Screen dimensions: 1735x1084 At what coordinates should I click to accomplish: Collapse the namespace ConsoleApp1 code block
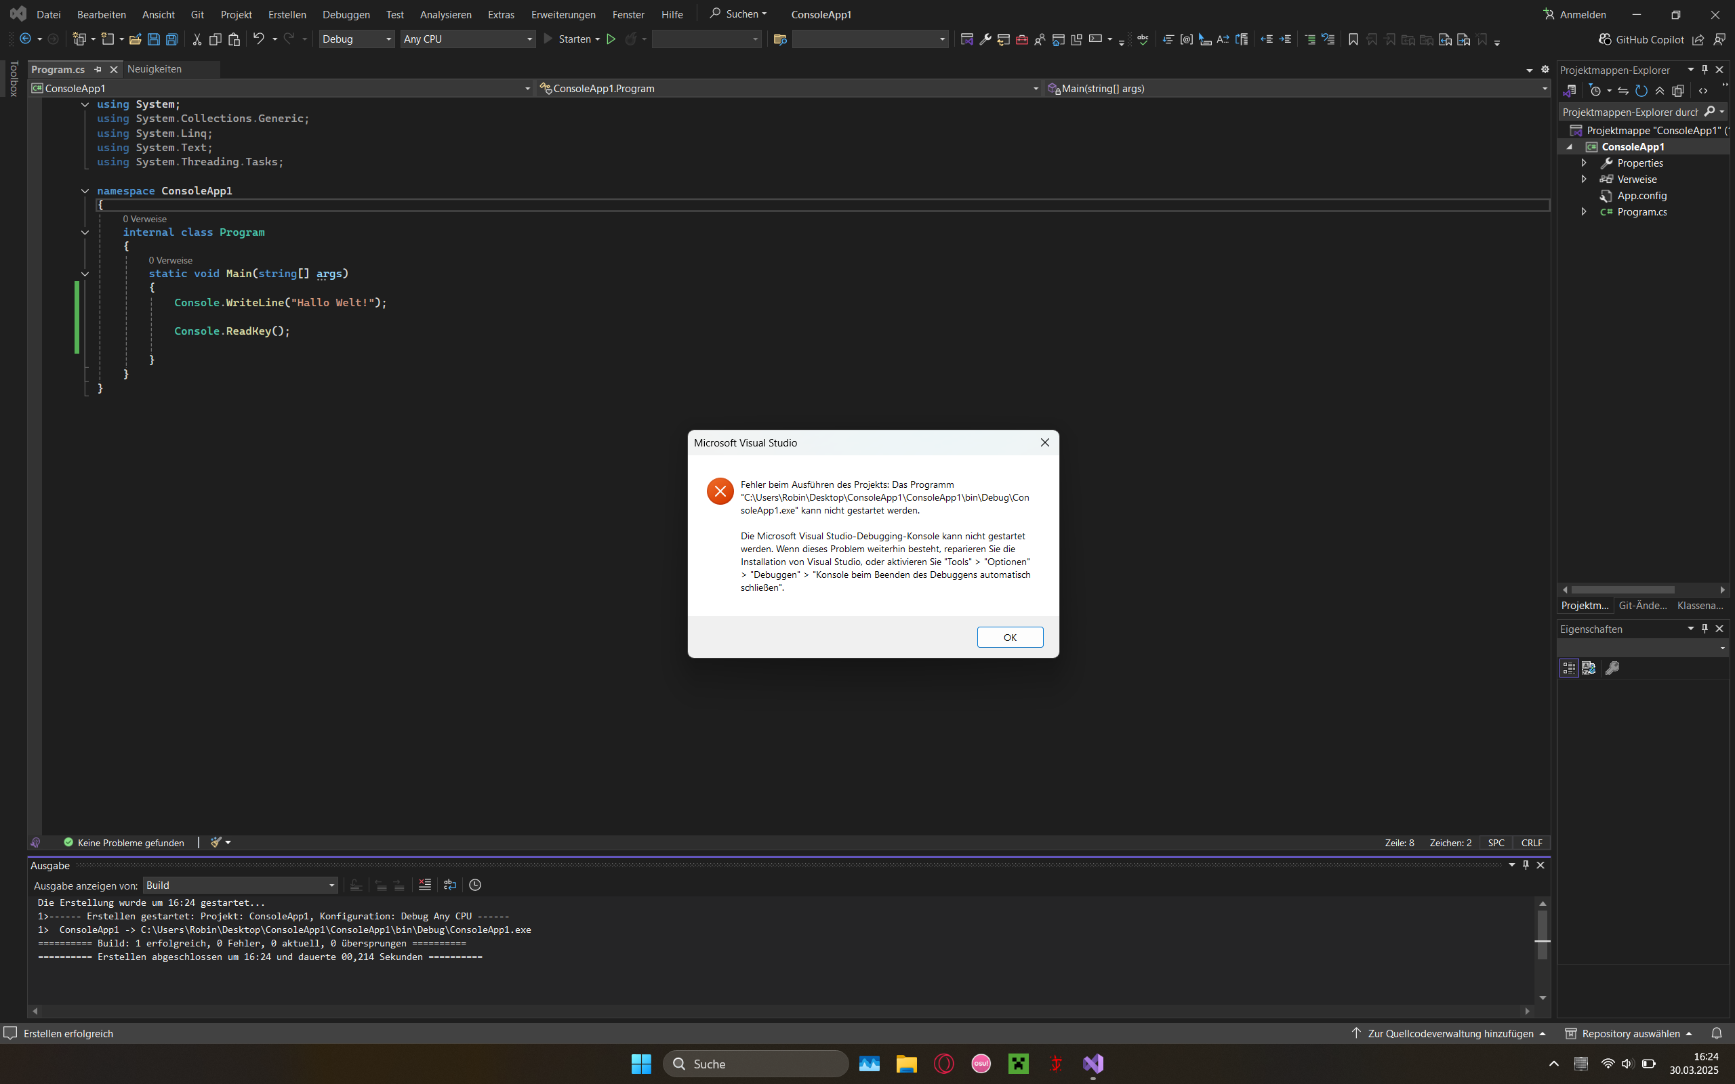85,190
